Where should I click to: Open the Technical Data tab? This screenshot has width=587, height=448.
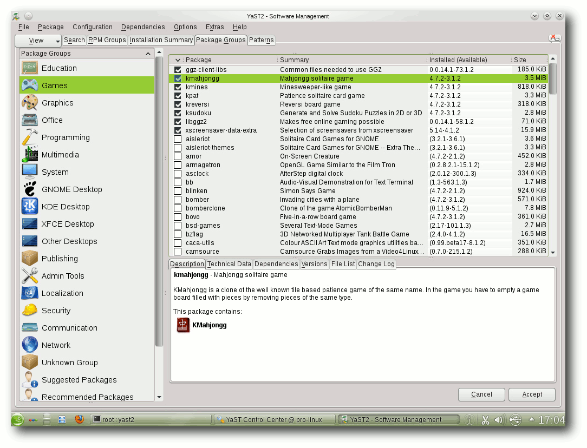tap(229, 264)
